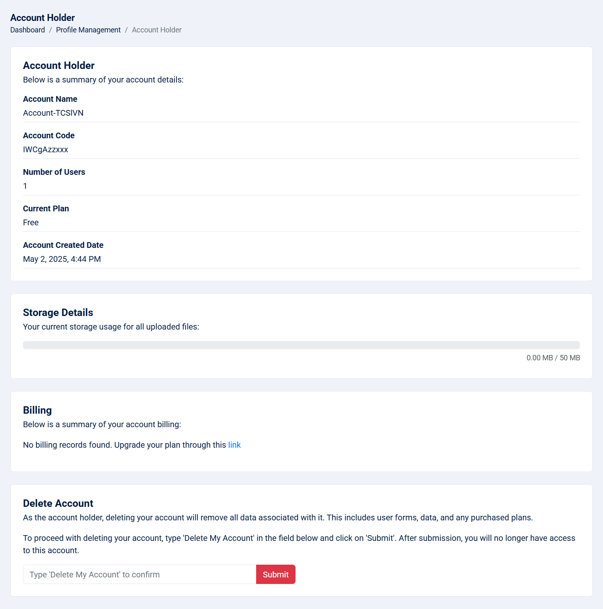Go to Profile Management breadcrumb
This screenshot has width=603, height=609.
tap(88, 30)
